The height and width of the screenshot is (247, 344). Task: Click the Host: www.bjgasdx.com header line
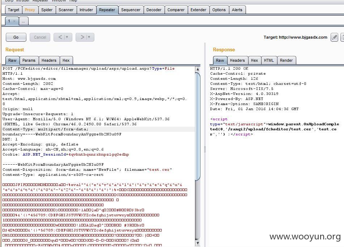tap(29, 79)
